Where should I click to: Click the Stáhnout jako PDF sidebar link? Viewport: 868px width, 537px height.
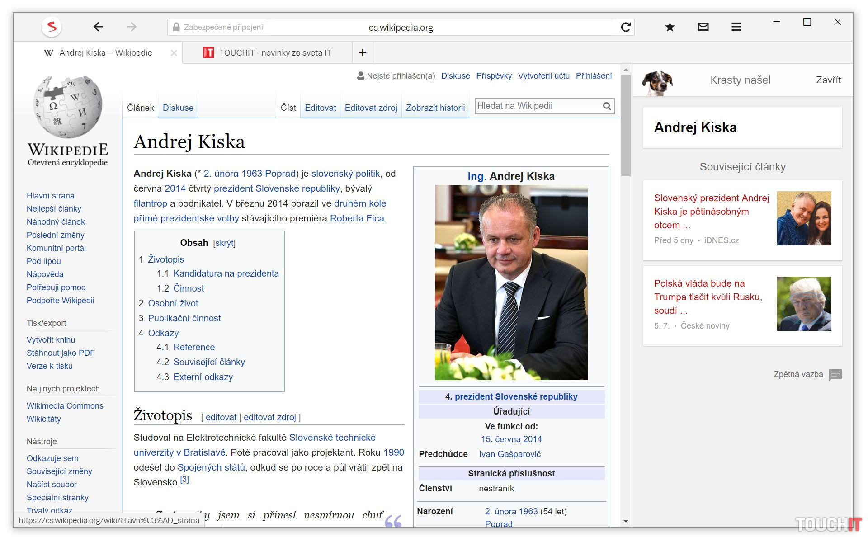click(x=61, y=353)
